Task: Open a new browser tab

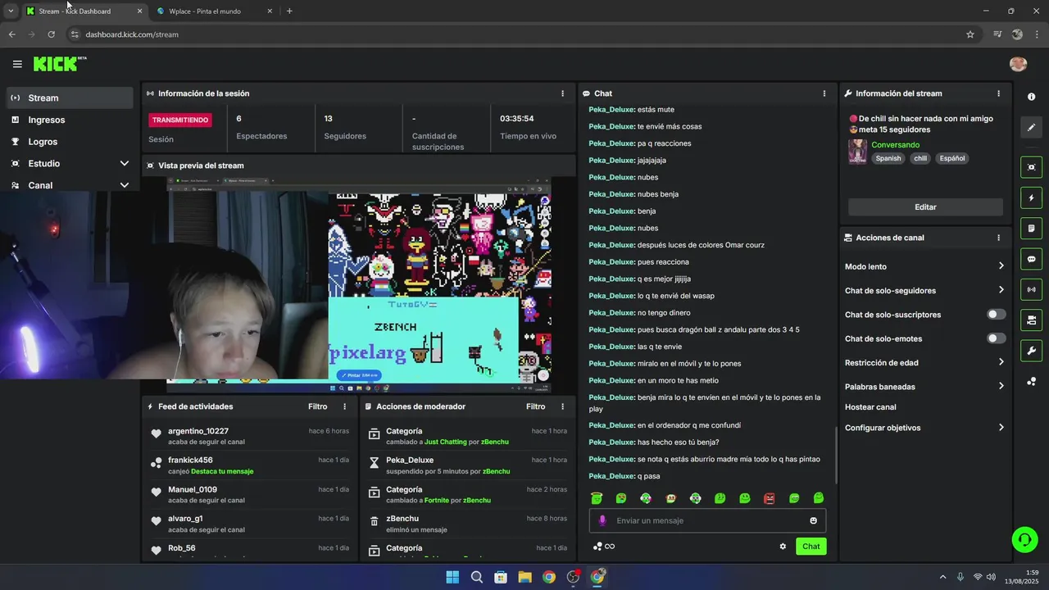Action: (289, 11)
